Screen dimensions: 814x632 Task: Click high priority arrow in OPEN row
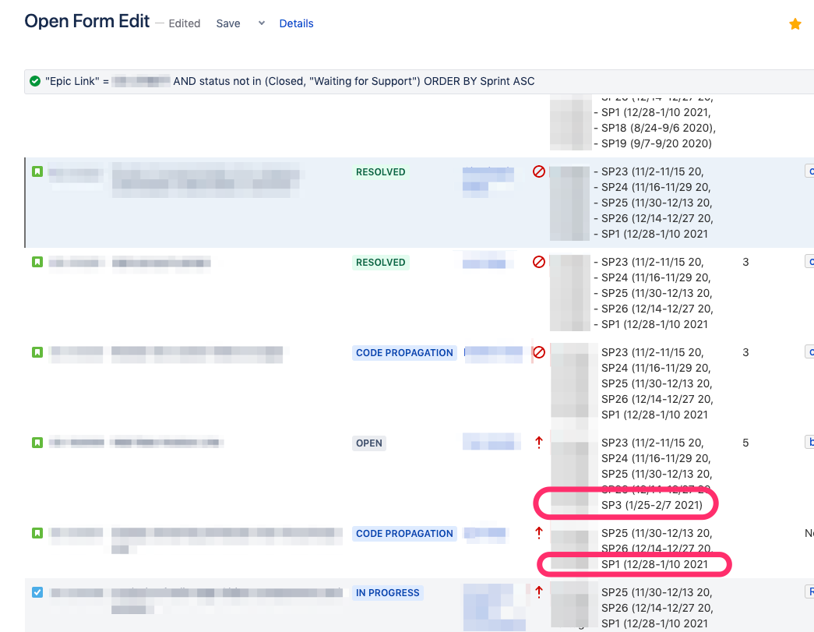coord(539,443)
